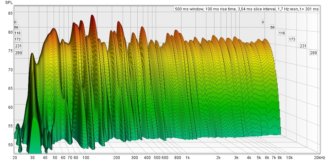
Task: Click the 85 dB tick label
Action: pyautogui.click(x=10, y=13)
